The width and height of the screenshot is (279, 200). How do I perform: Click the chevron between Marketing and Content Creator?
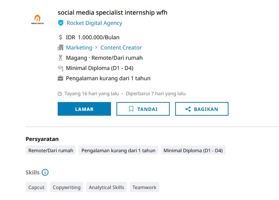coord(96,47)
